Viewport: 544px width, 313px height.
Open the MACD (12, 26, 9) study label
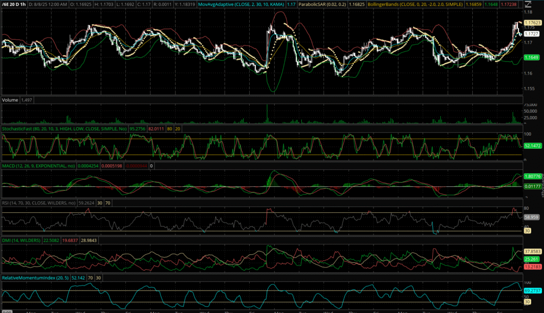click(x=38, y=166)
